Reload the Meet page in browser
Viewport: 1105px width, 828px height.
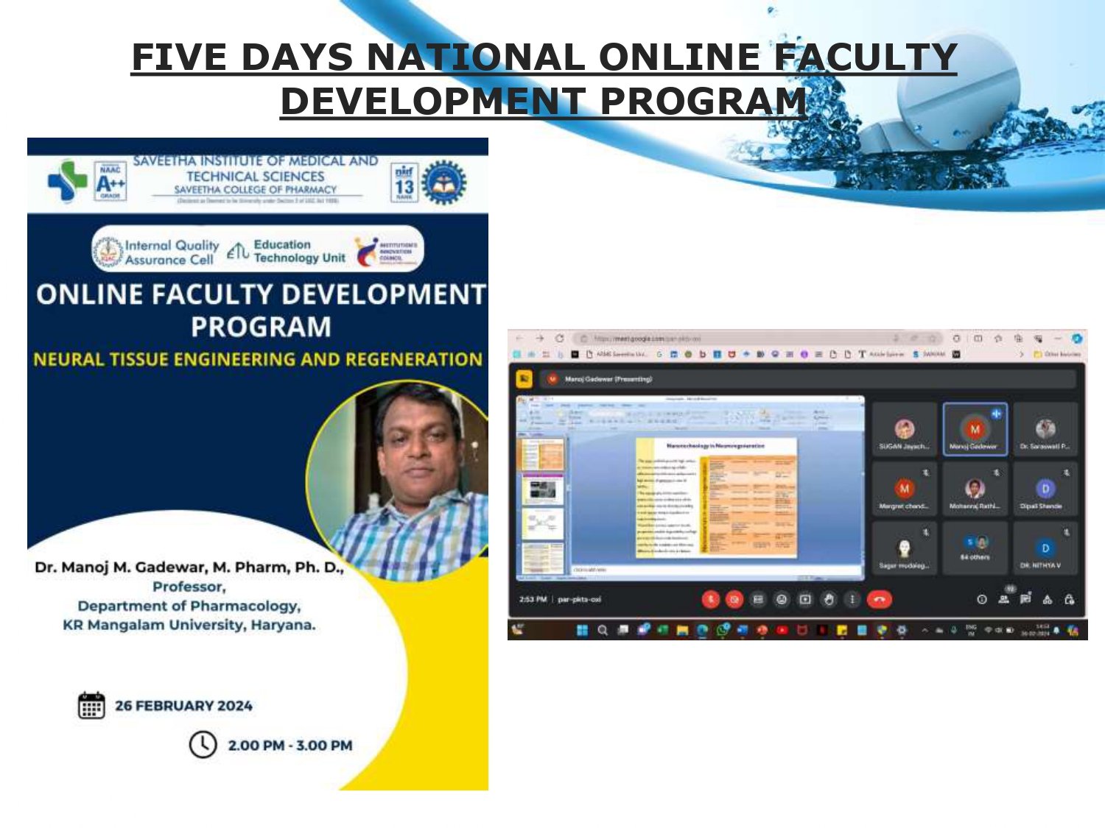(560, 338)
